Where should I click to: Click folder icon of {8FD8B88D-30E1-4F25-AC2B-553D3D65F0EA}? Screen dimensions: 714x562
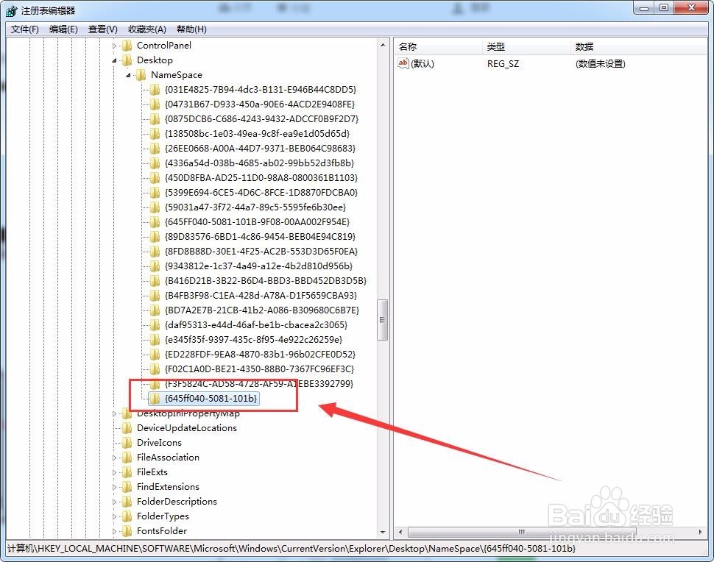[155, 251]
